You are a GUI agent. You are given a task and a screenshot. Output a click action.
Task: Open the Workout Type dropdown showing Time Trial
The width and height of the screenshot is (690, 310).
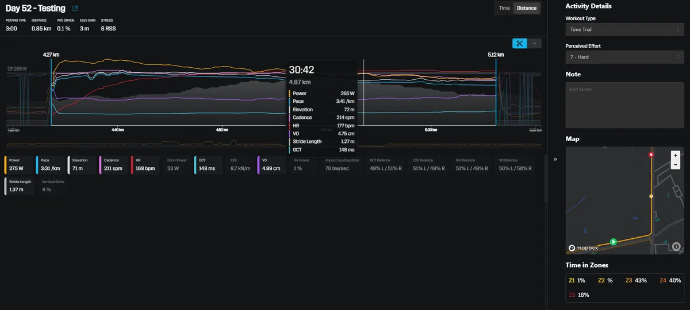pos(624,29)
